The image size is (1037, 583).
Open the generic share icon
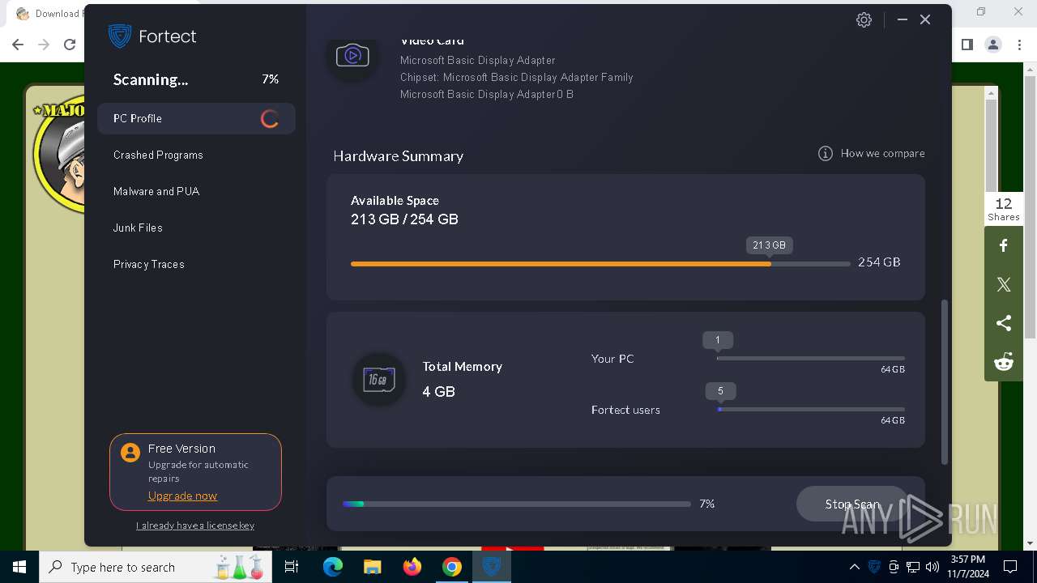1004,323
